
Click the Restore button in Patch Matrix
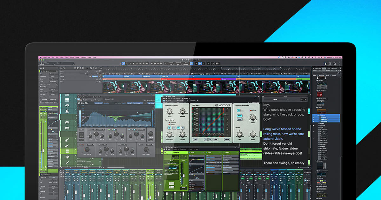point(227,139)
